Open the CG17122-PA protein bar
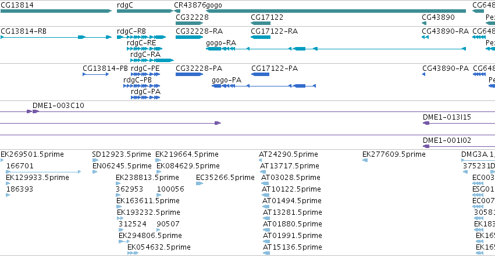 click(261, 74)
